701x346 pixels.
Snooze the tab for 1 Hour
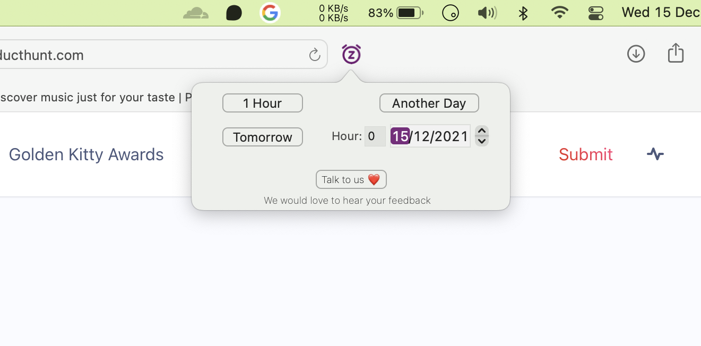click(x=262, y=103)
